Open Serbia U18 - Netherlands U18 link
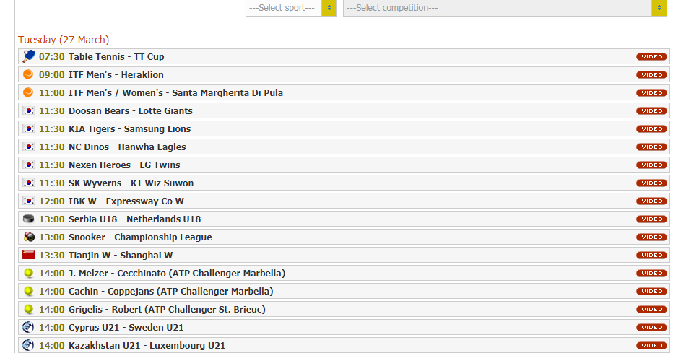The width and height of the screenshot is (673, 353). point(135,219)
